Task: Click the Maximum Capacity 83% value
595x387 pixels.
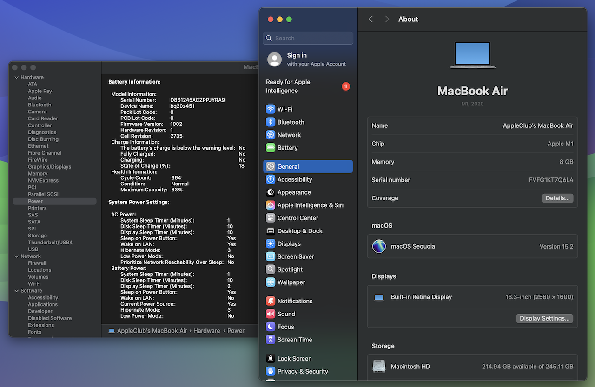Action: click(x=177, y=190)
